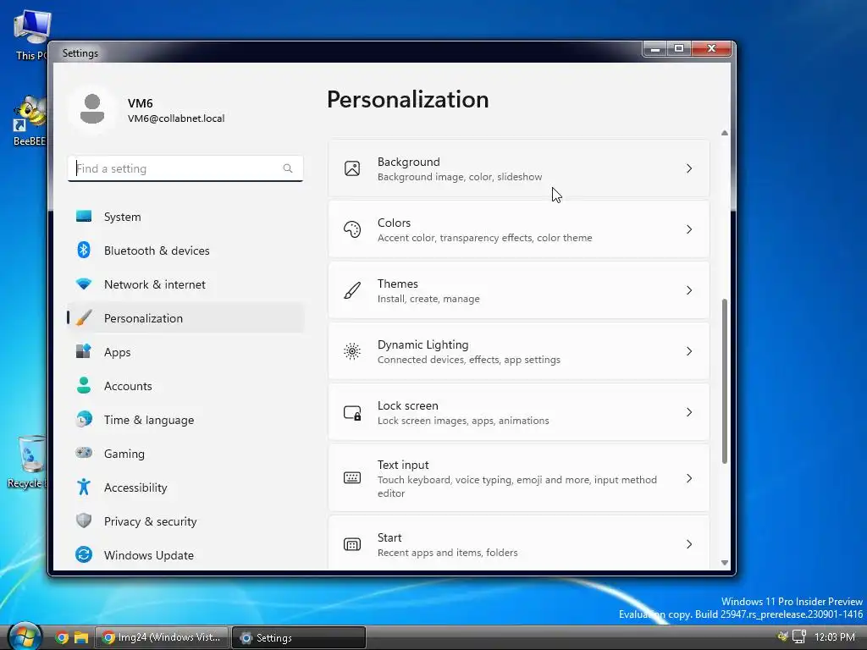Click the Lock screen icon
This screenshot has width=867, height=650.
point(352,412)
